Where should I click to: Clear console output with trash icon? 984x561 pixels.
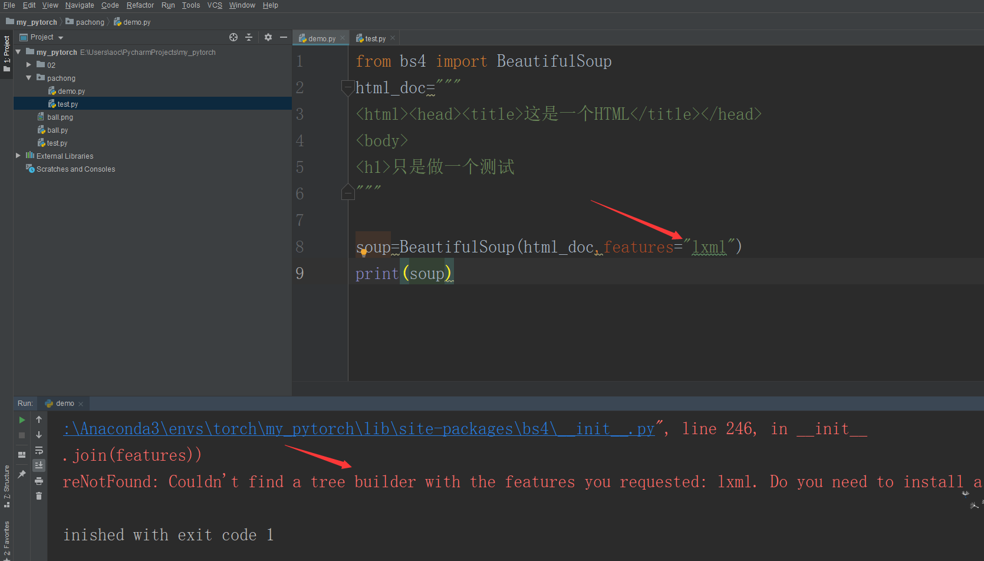(x=39, y=496)
